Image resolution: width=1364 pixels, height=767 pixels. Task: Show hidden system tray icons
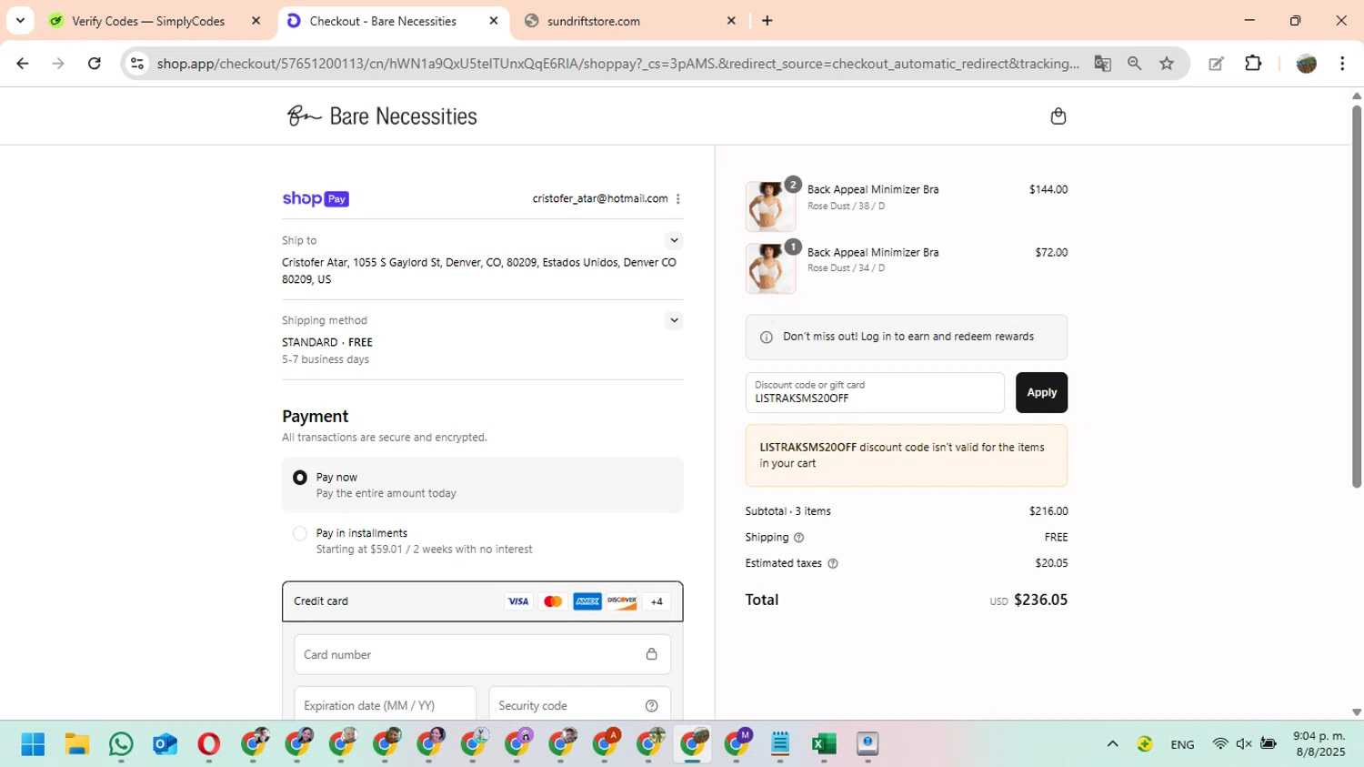coord(1112,744)
